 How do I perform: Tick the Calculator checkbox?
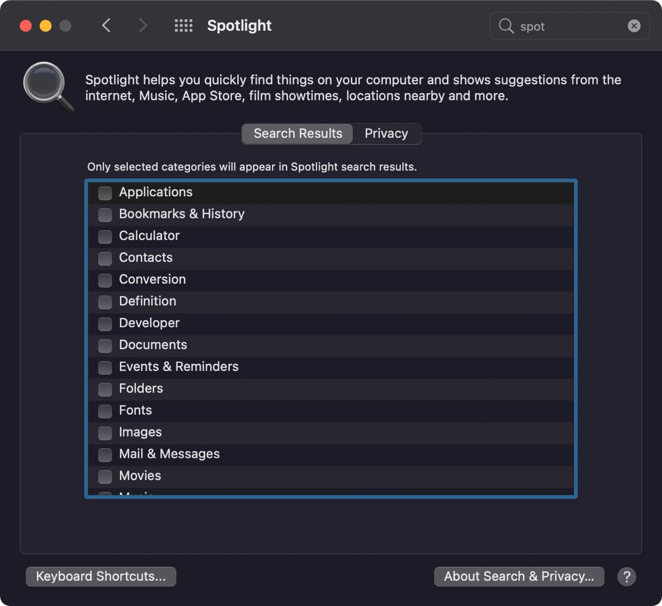(x=105, y=237)
